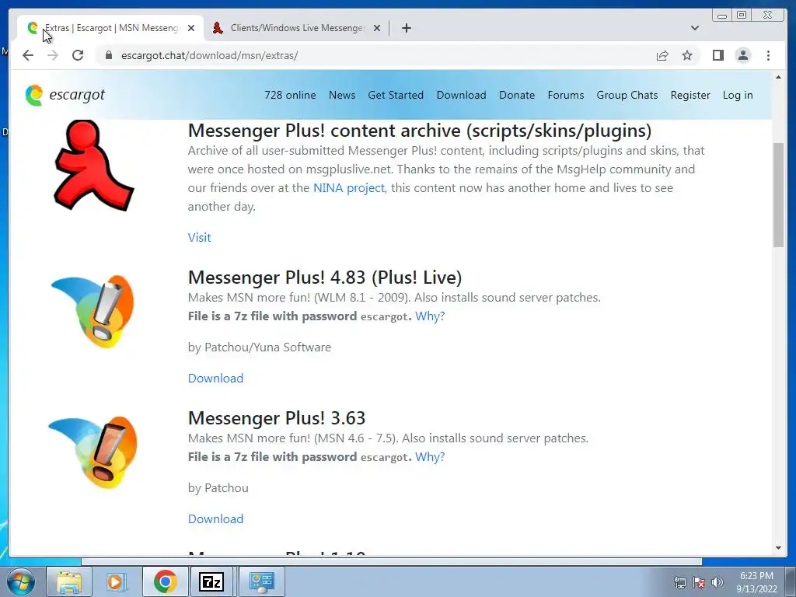796x597 pixels.
Task: Click Messenger Plus! 4.83 logo image
Action: (93, 311)
